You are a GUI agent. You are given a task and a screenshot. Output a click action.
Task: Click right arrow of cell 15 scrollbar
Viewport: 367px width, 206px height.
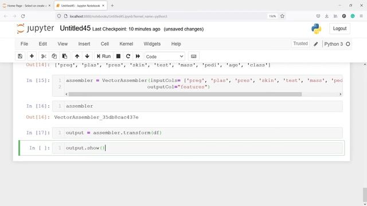[x=340, y=94]
